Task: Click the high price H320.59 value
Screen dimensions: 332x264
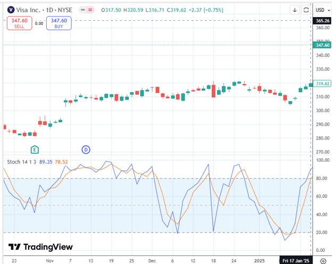Action: [x=133, y=10]
